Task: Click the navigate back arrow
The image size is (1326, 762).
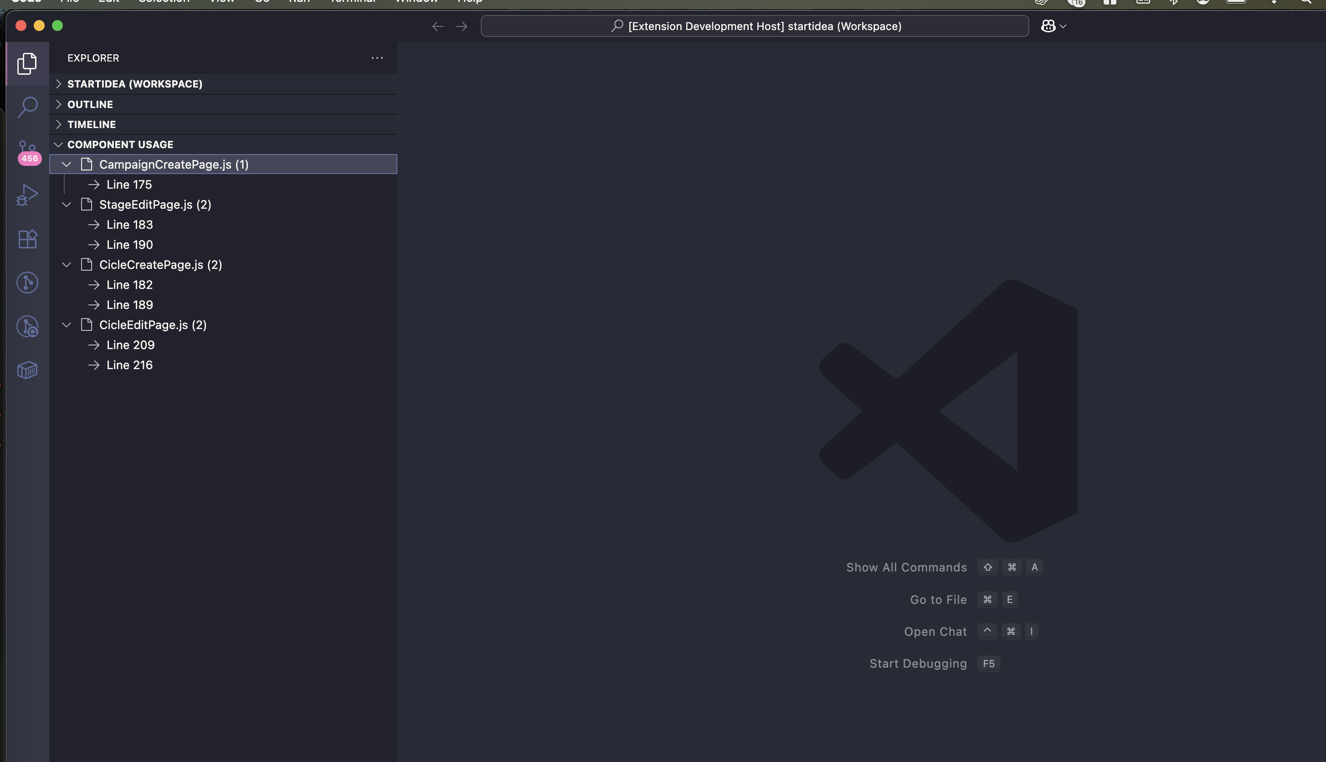Action: click(437, 26)
